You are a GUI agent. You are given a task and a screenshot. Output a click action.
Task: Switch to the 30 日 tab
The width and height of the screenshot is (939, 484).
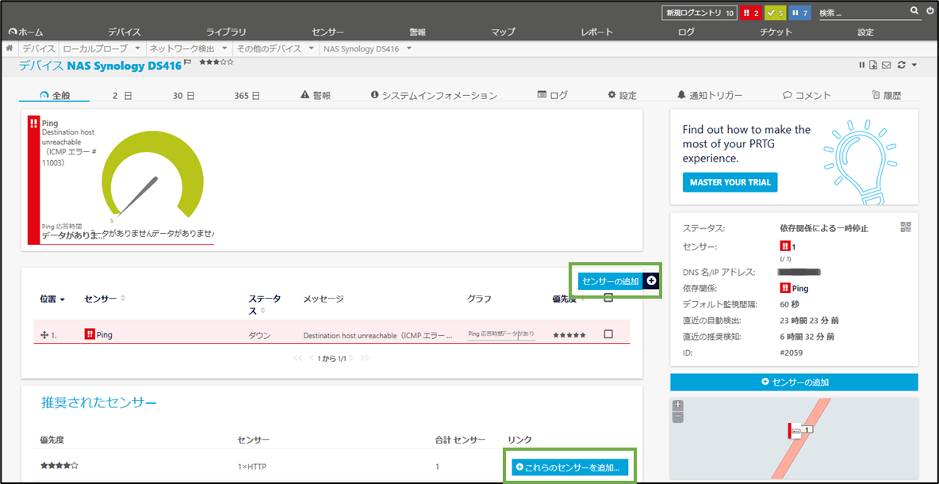[183, 95]
